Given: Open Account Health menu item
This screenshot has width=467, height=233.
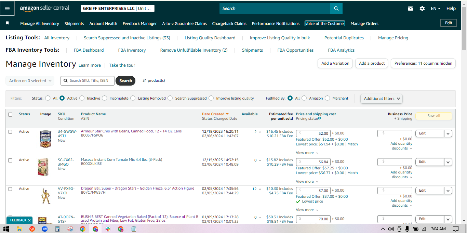Looking at the screenshot, I should (x=103, y=24).
